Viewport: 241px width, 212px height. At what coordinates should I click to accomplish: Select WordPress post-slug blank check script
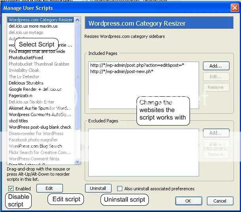40,127
